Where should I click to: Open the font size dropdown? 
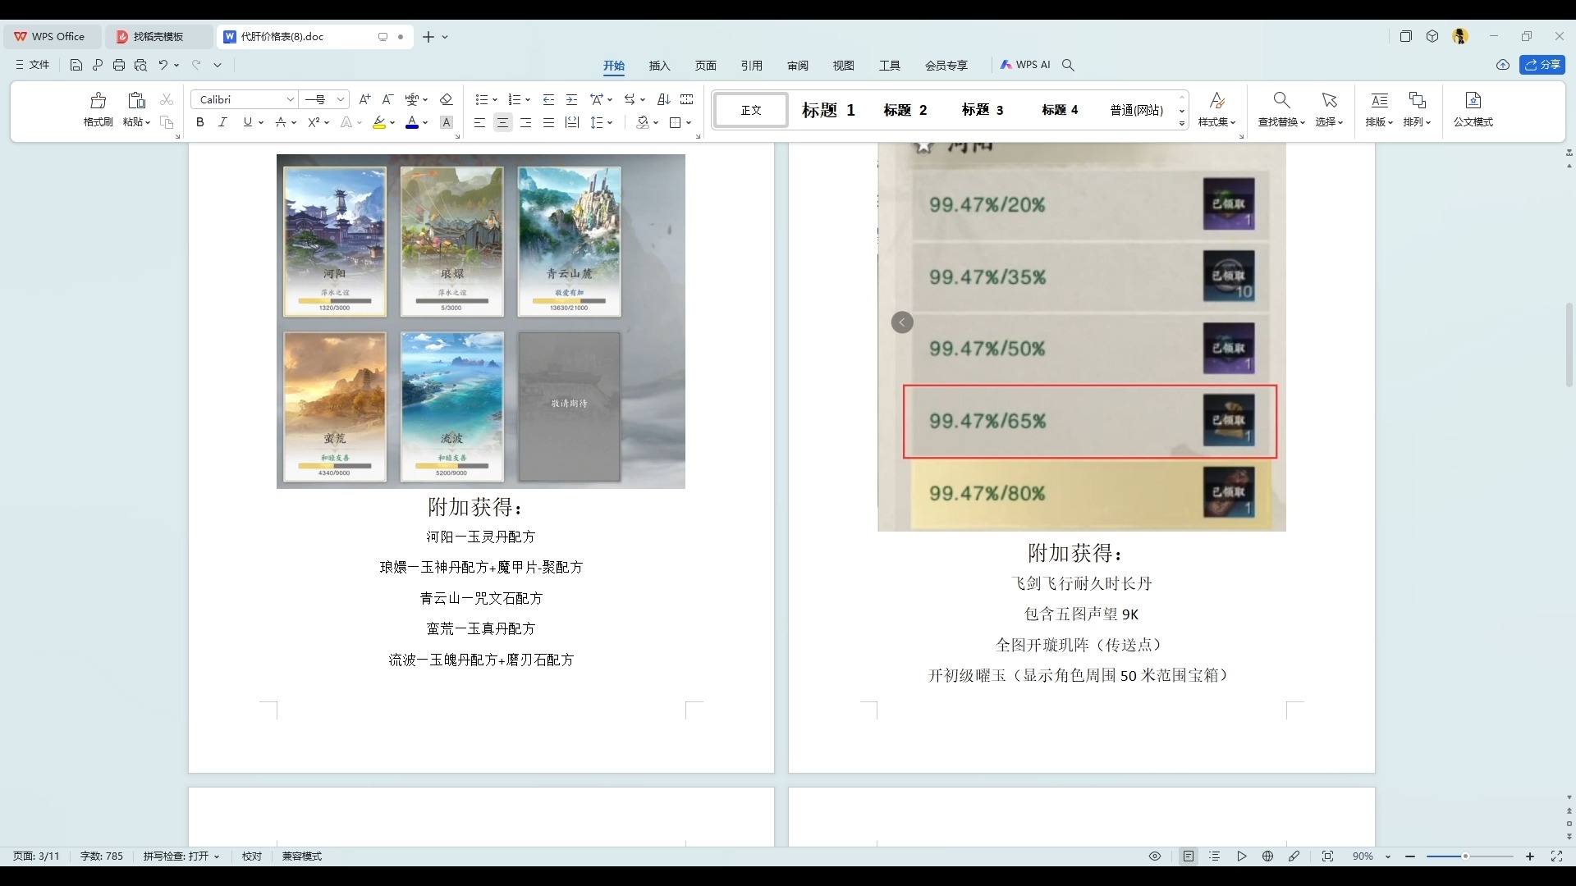tap(341, 99)
